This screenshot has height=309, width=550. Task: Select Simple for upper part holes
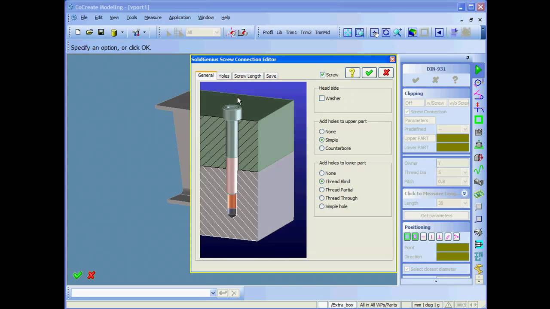(x=321, y=140)
